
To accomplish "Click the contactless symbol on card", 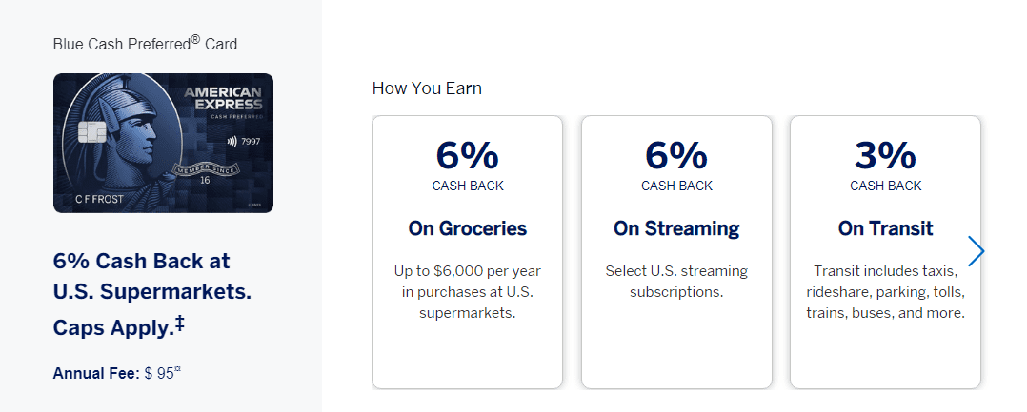I will point(232,141).
